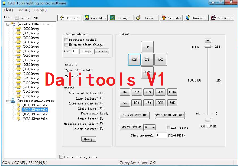Viewport: 240px width, 167px height.
Task: Collapse the broadcast DALI-Group tree node
Action: [x=8, y=24]
